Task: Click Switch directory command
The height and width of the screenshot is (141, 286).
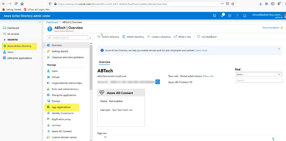Action: (108, 37)
